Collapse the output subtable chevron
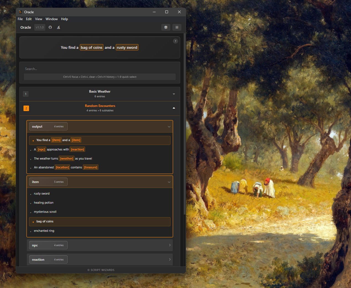Image resolution: width=351 pixels, height=288 pixels. pyautogui.click(x=169, y=127)
